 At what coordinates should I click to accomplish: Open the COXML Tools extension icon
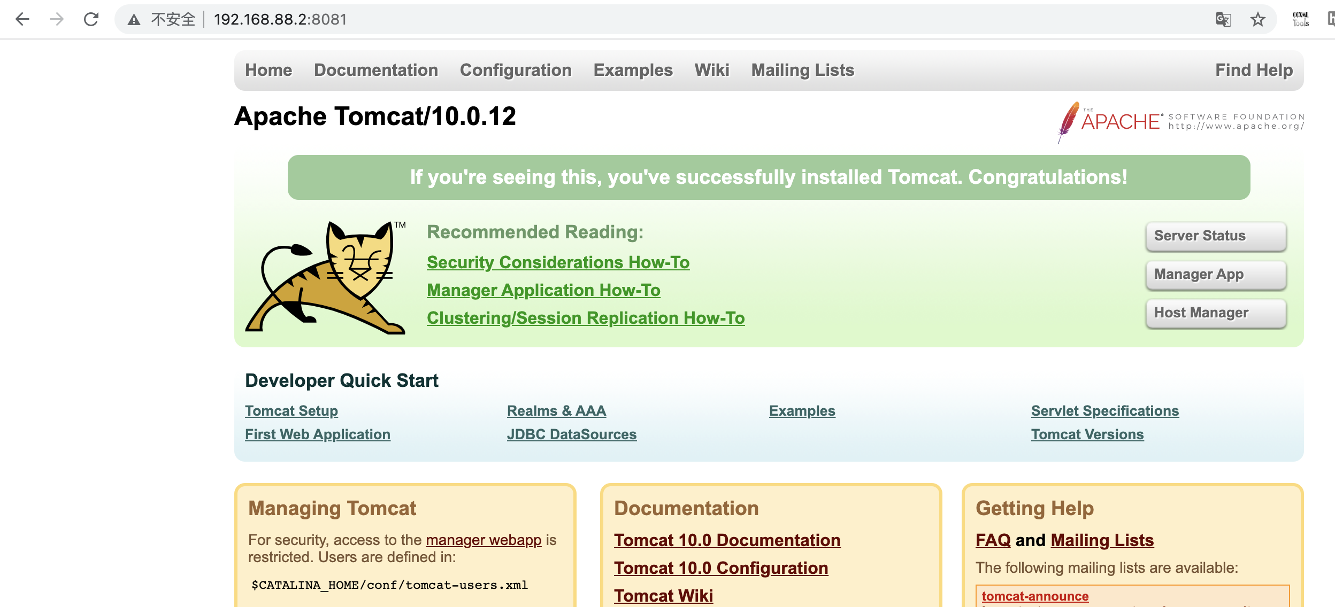pyautogui.click(x=1301, y=20)
